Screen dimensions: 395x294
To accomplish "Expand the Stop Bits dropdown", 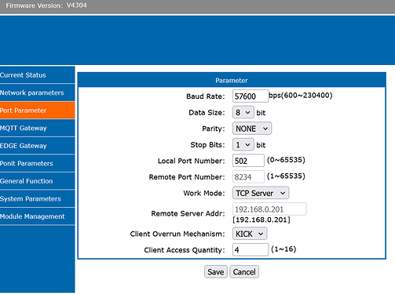I will click(243, 145).
